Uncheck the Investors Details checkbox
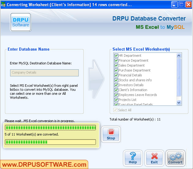The height and width of the screenshot is (169, 193). (116, 85)
